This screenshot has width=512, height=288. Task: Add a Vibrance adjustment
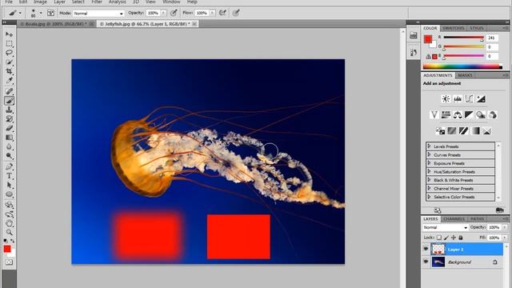434,114
